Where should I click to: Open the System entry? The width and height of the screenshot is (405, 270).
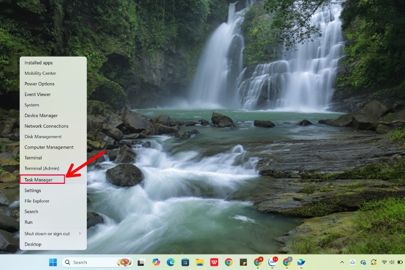click(53, 105)
